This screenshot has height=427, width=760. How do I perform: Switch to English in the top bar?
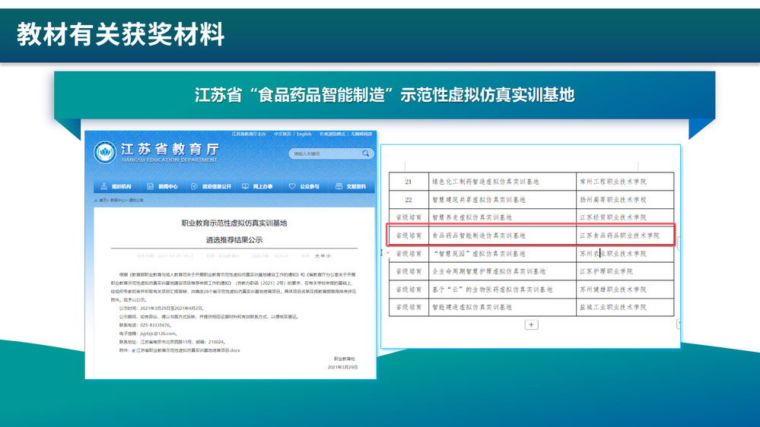click(304, 134)
